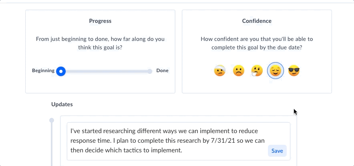
Task: Choose the sunglasses face confidence emoji
Action: pos(294,71)
